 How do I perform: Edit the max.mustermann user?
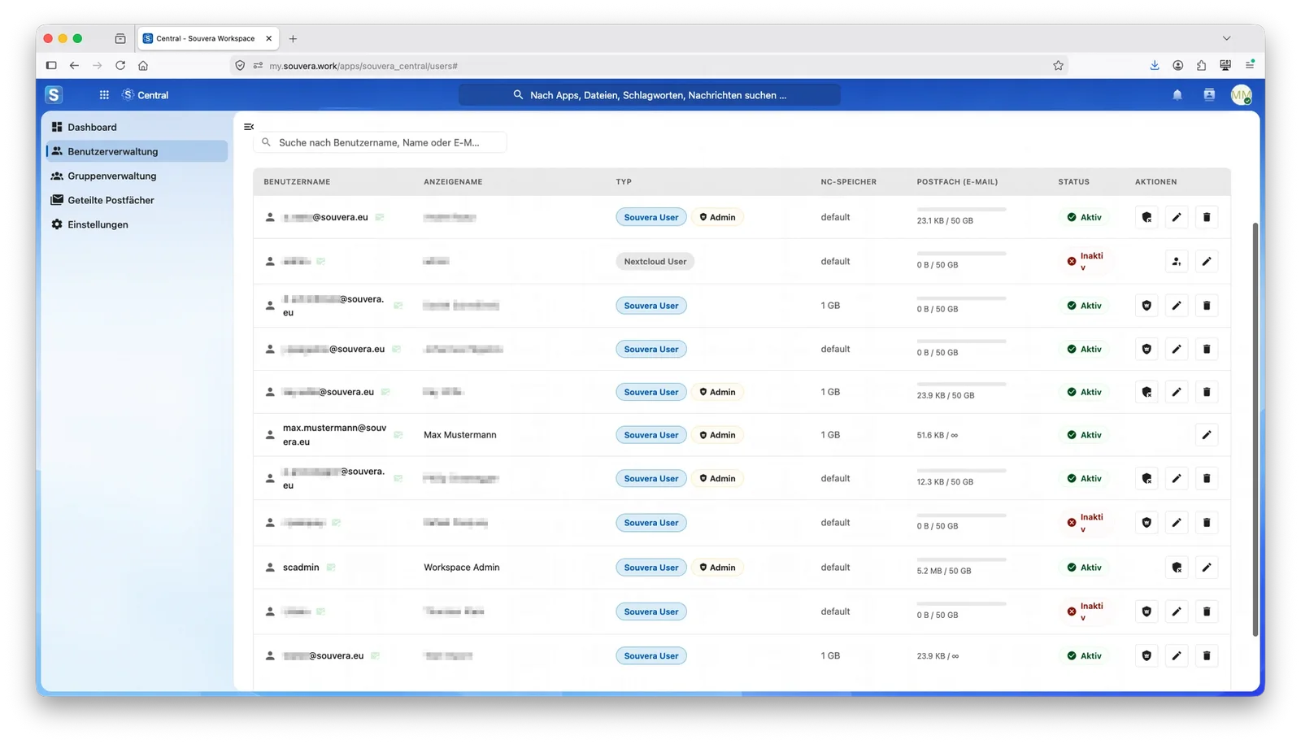pos(1207,435)
